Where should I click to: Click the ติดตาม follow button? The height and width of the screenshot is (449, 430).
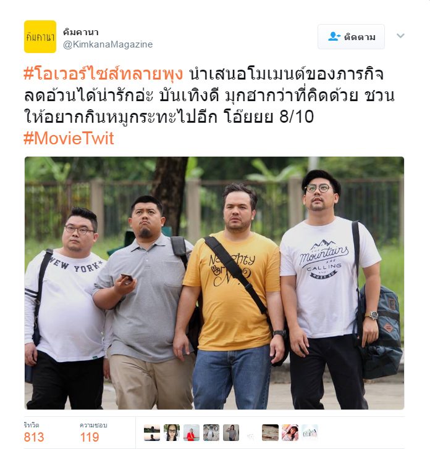[351, 36]
